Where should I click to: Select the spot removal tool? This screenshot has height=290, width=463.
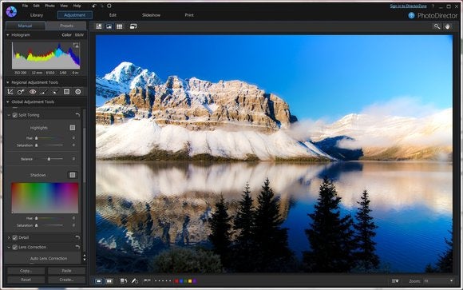point(21,92)
